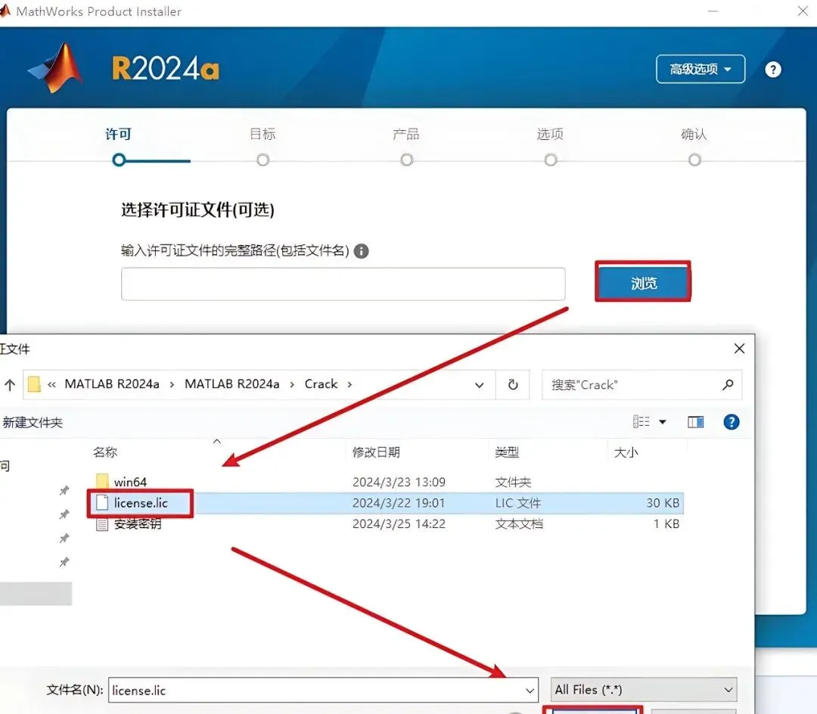Click the 30 KB size cell

(663, 503)
